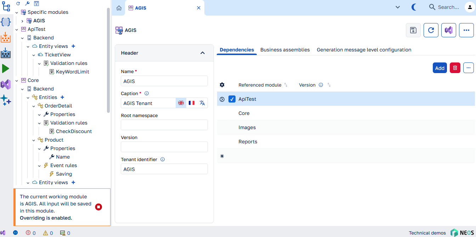This screenshot has height=237, width=476.
Task: Open Generation message level configuration tab
Action: tap(364, 50)
